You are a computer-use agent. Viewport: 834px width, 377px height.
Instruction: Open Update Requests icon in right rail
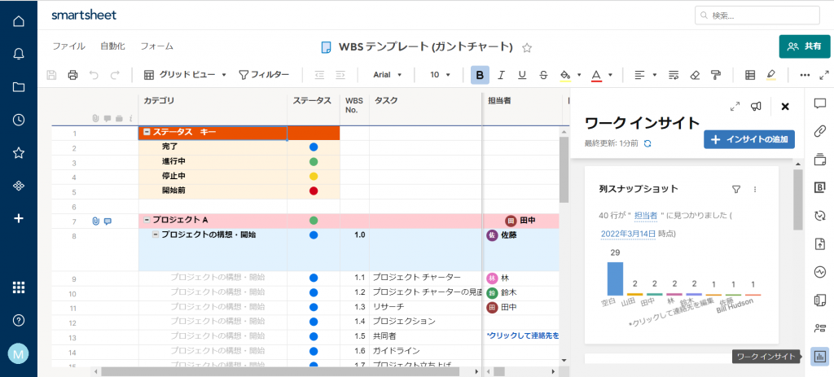[x=819, y=215]
